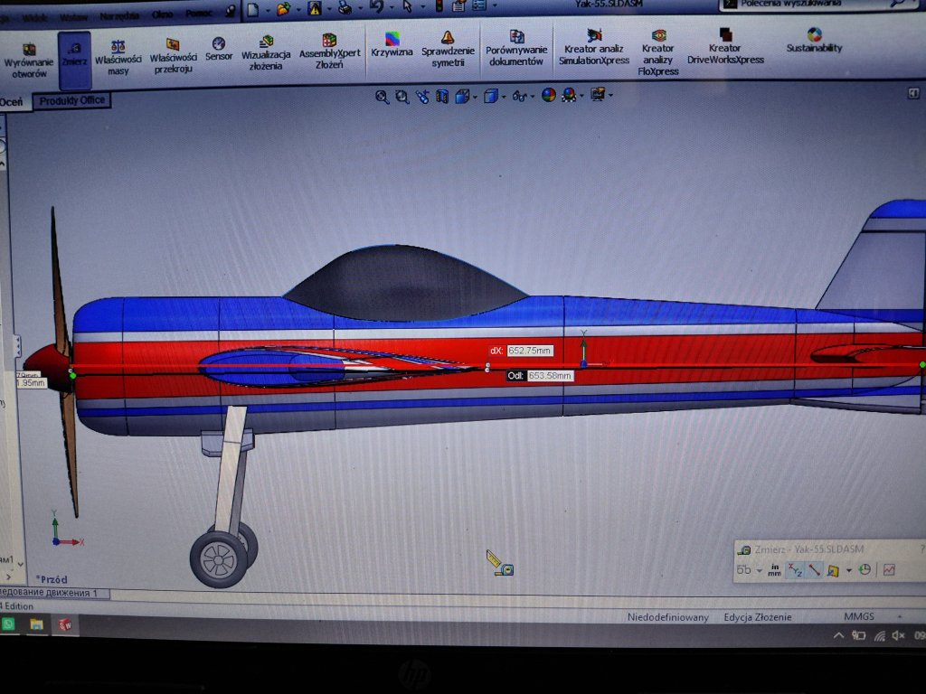Toggle XYZ relative measurements in Zmierz panel
The image size is (926, 694).
(x=795, y=570)
